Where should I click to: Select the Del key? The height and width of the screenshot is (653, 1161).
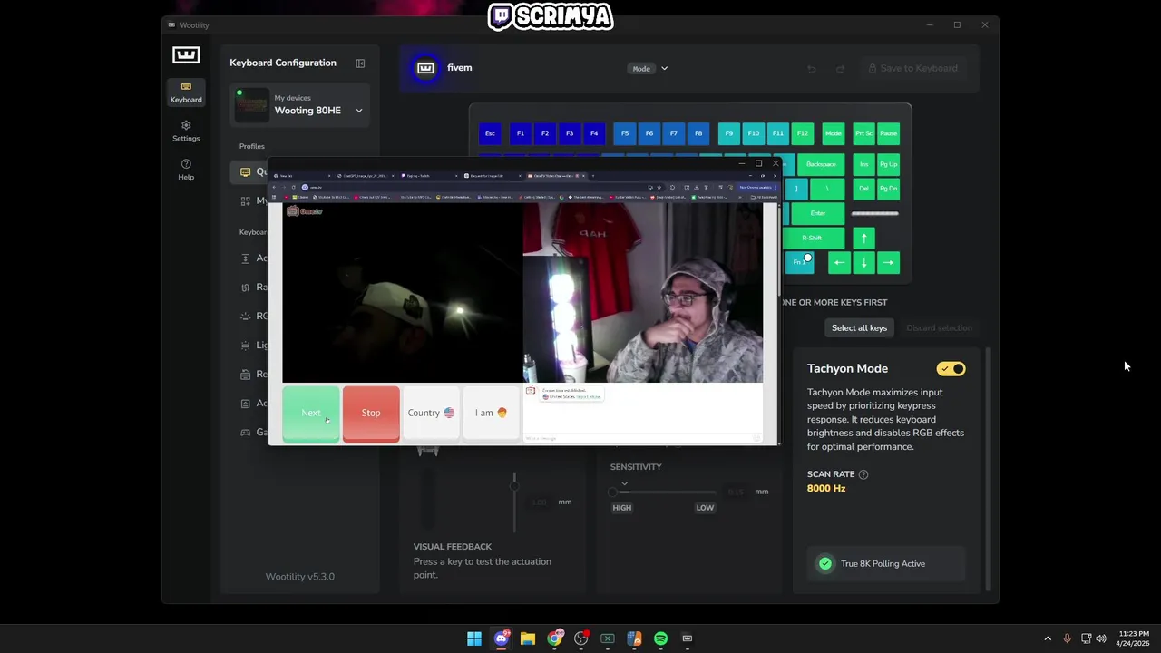tap(864, 189)
